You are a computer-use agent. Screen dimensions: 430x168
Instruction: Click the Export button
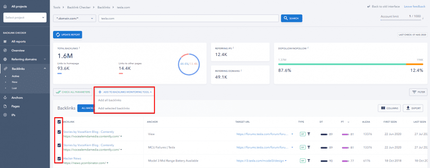413,108
